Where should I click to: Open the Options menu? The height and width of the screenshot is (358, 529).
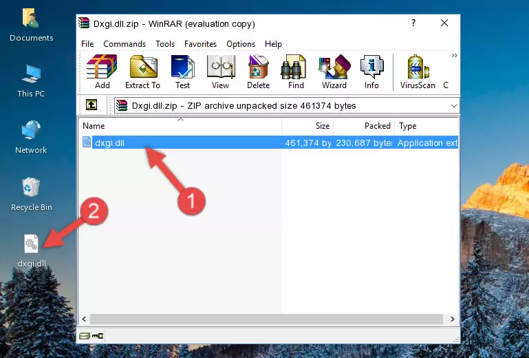(x=241, y=44)
